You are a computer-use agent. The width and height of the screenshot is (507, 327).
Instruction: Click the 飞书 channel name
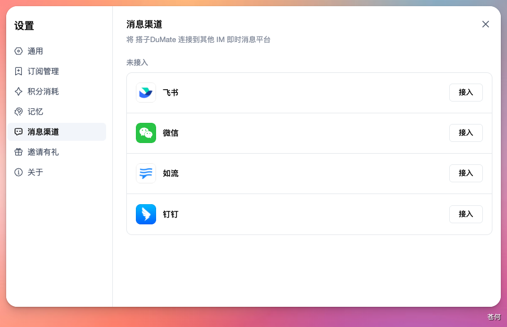coord(170,93)
